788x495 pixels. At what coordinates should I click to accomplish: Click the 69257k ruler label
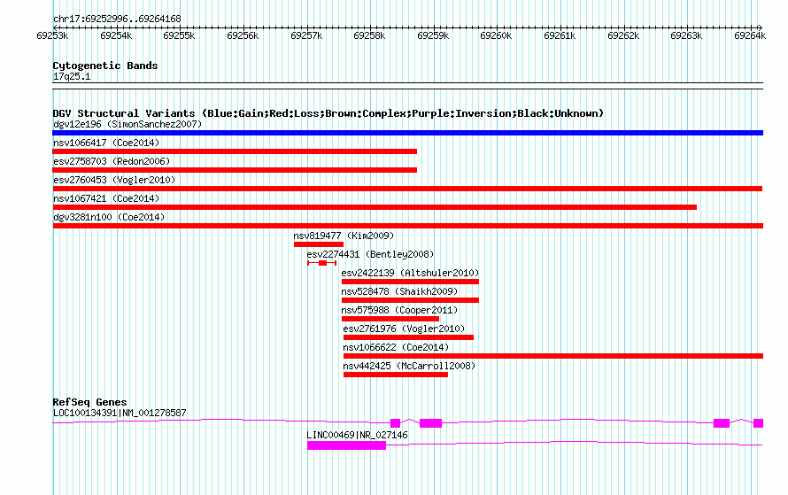coord(306,35)
